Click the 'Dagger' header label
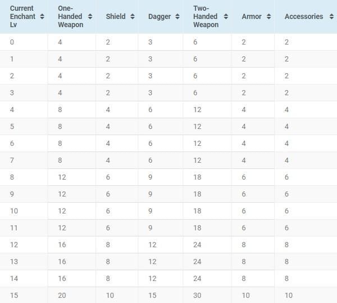337x303 pixels. click(159, 17)
